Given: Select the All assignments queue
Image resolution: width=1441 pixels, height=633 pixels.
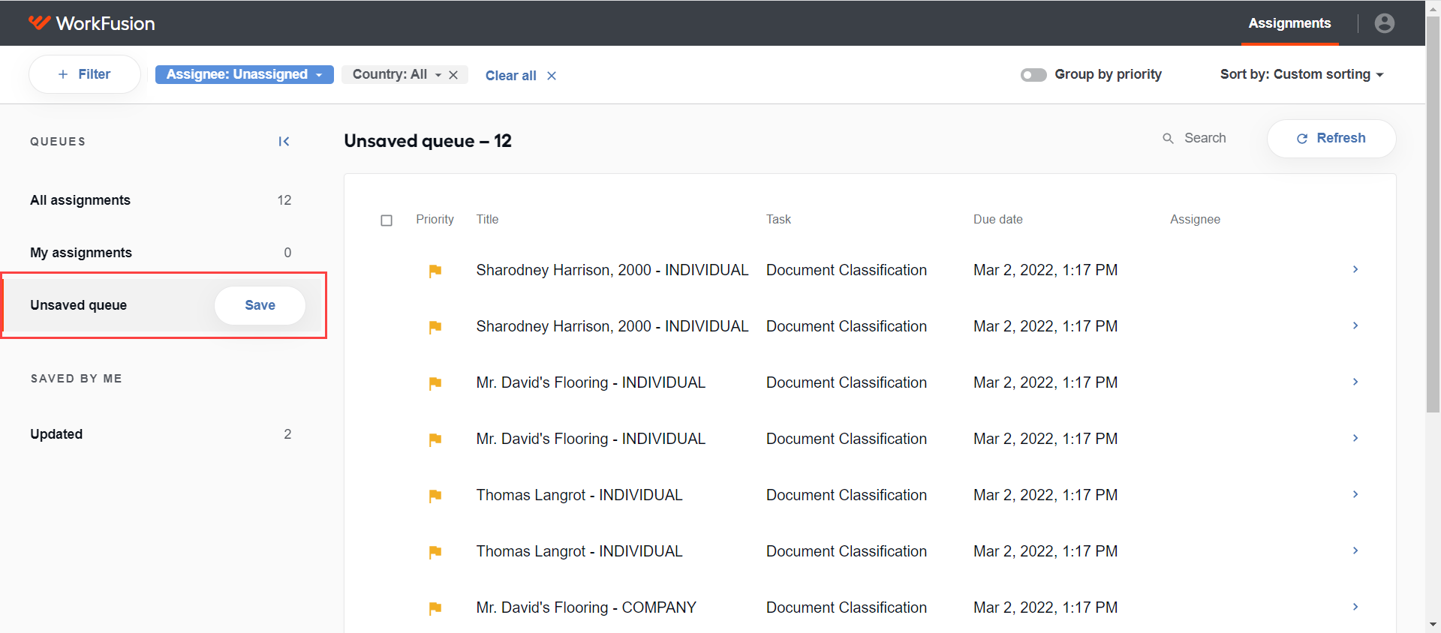Looking at the screenshot, I should [161, 200].
